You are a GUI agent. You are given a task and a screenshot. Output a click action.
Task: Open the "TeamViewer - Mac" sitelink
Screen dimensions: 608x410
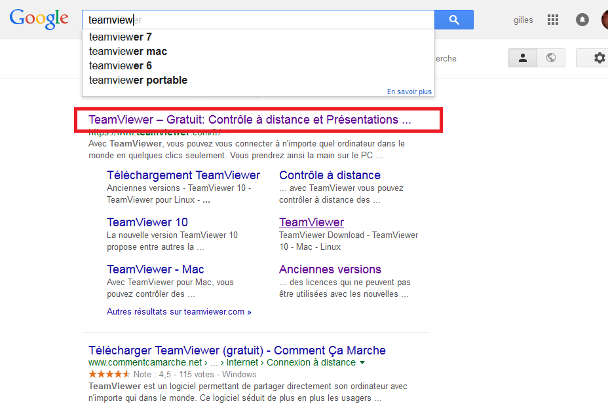[155, 269]
